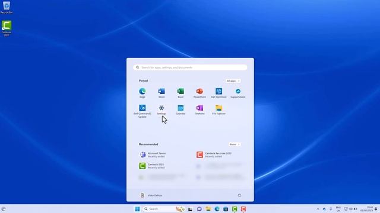Viewport: 380px width, 213px height.
Task: Launch SupportAssist from pinned apps
Action: (237, 93)
